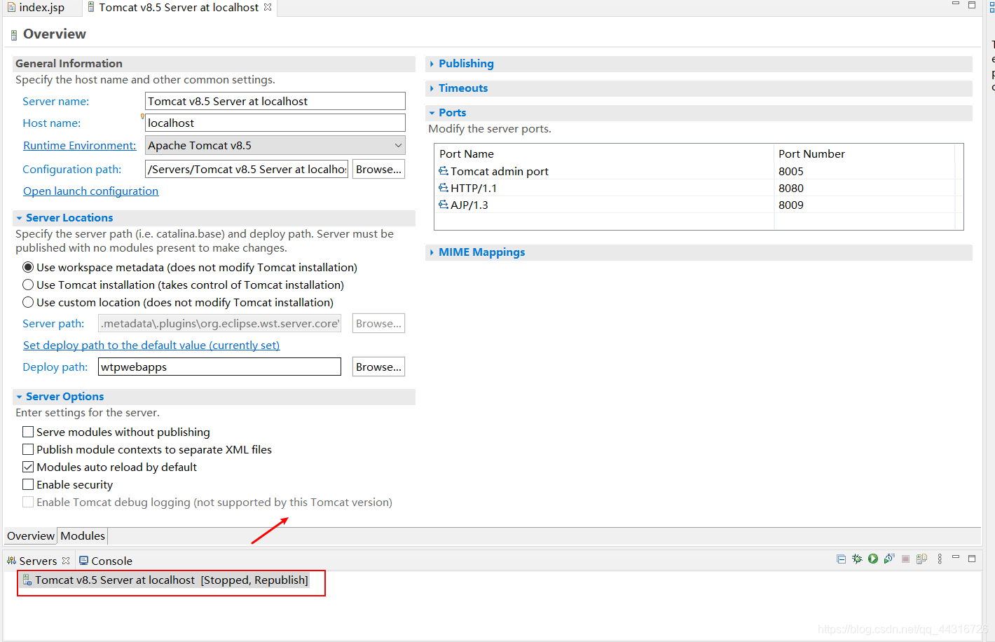
Task: Click the Collapse All icon in Servers view
Action: 841,559
